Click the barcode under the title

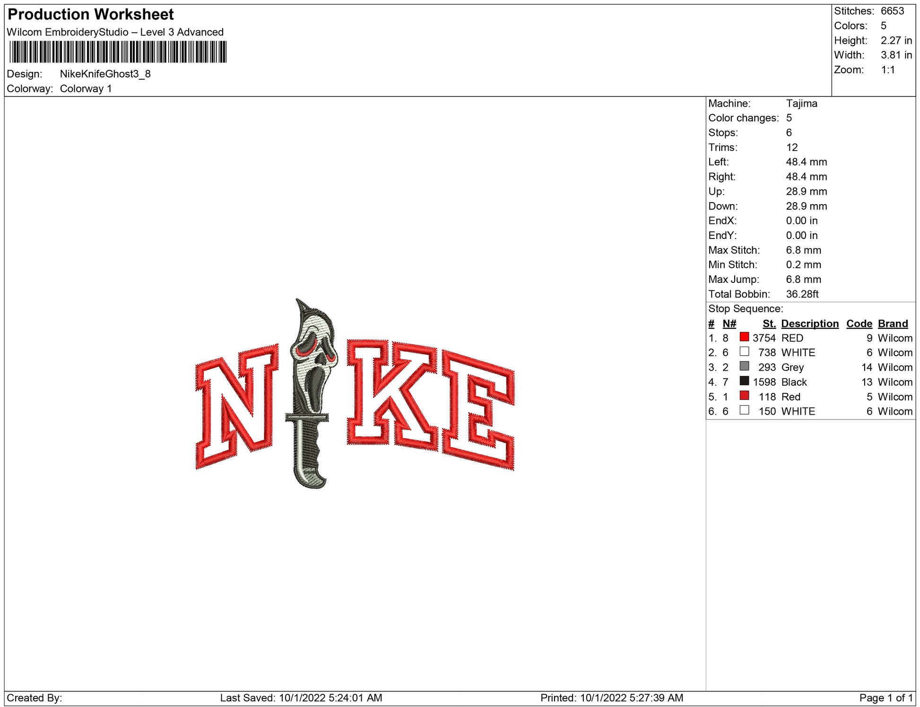point(118,52)
